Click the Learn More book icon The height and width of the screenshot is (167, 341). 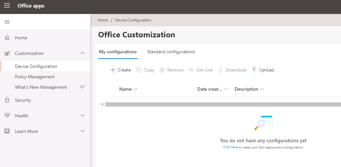tap(7, 131)
